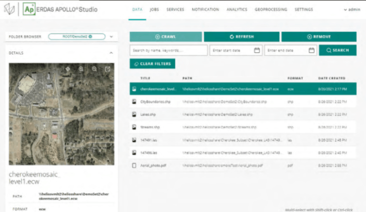Open the admin user dropdown

[x=352, y=9]
